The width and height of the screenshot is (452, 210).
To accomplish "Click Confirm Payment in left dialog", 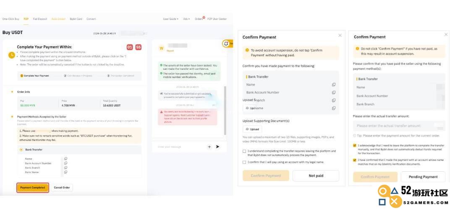I will point(266,176).
